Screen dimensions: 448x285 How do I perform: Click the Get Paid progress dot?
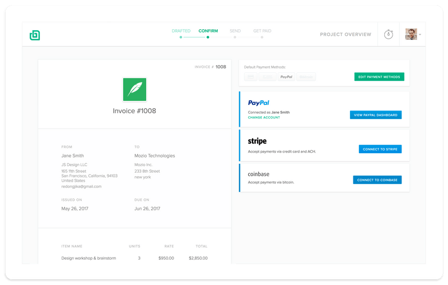262,37
